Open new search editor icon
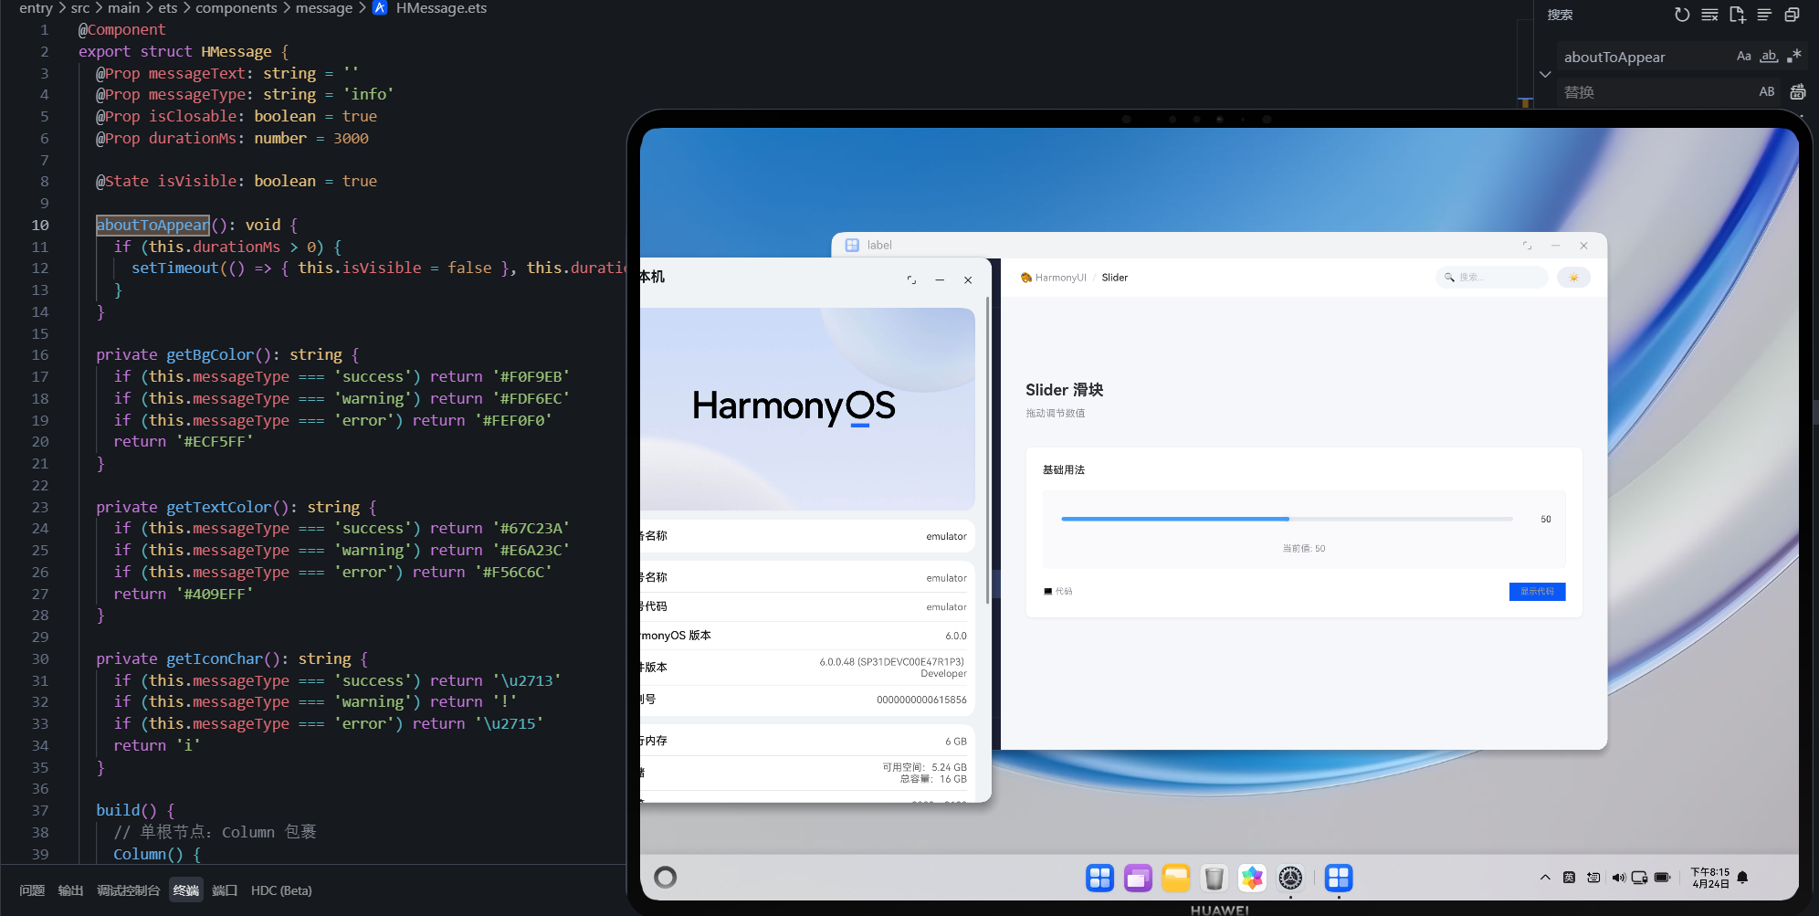This screenshot has width=1819, height=916. (x=1737, y=15)
